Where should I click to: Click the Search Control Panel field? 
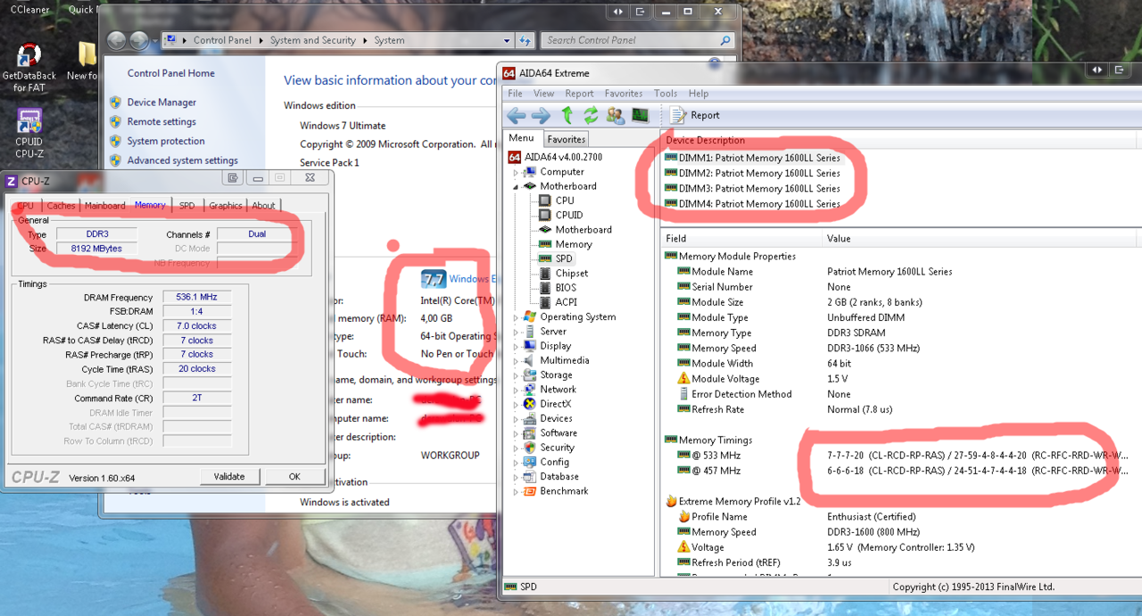(638, 40)
